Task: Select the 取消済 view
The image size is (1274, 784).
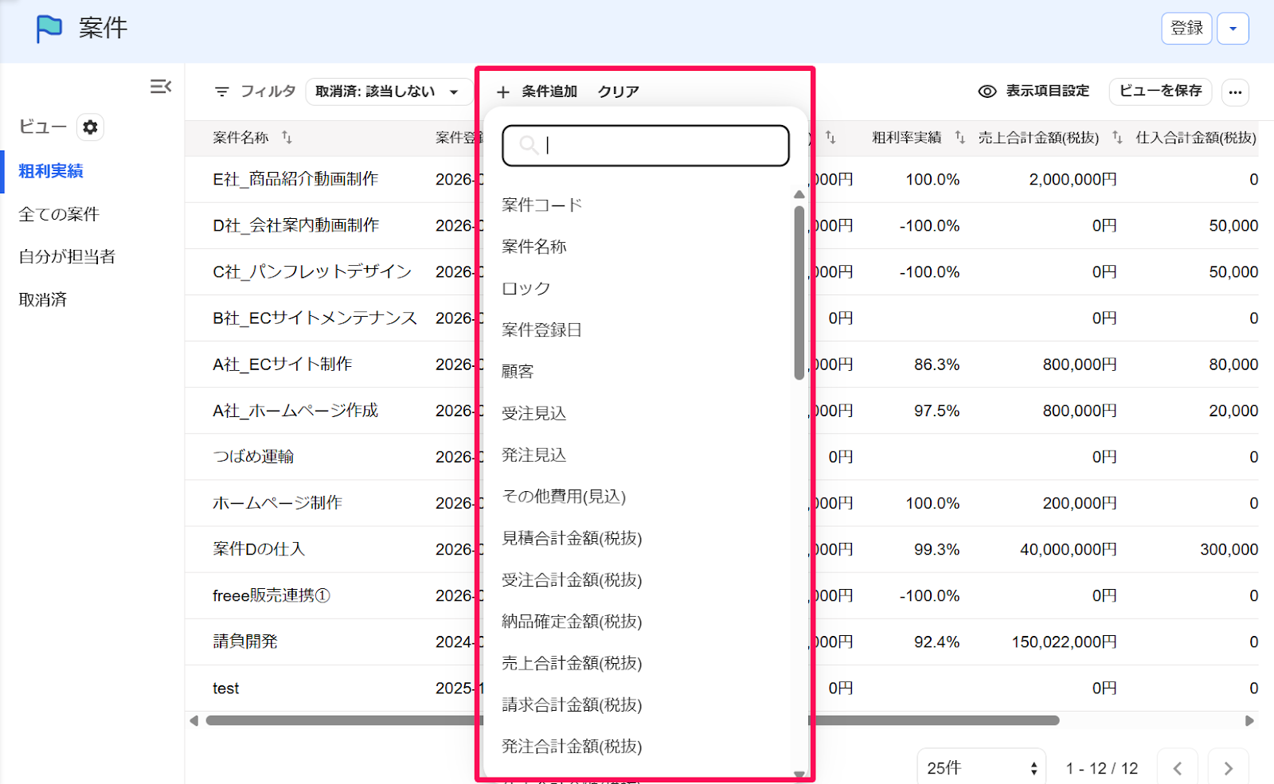Action: [x=43, y=300]
